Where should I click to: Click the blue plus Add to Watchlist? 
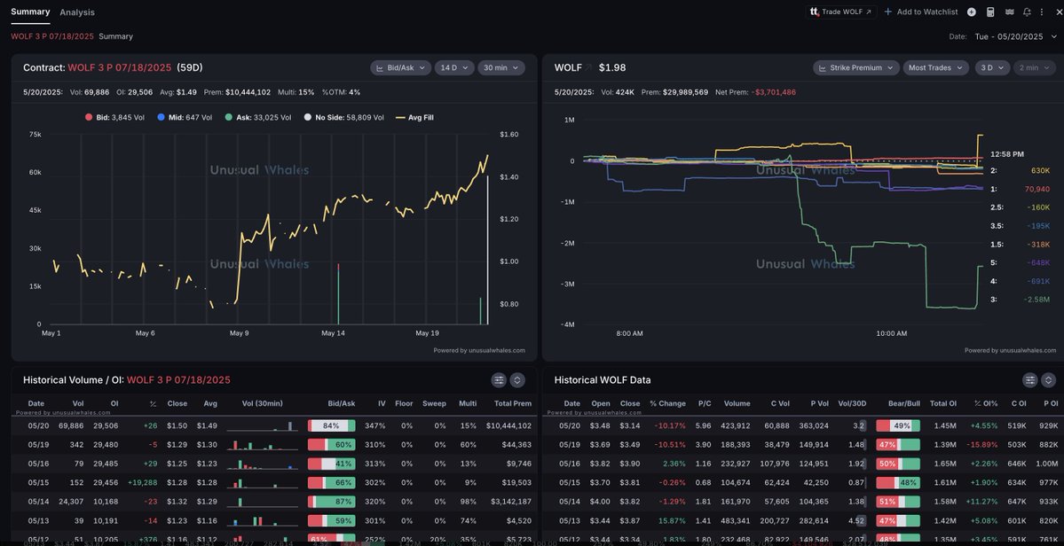[x=921, y=12]
